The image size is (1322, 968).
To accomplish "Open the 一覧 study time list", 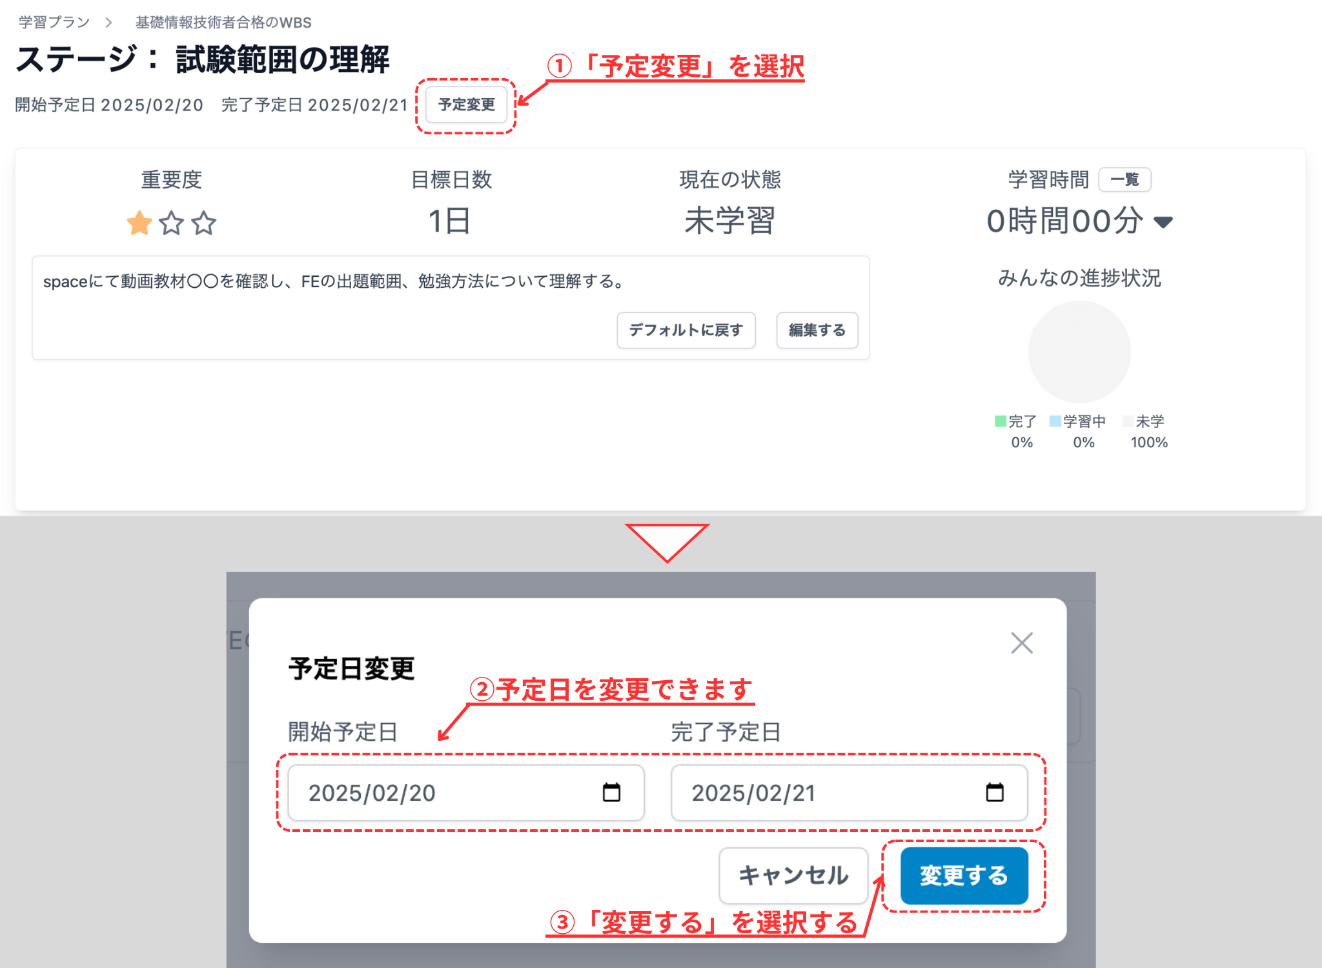I will tap(1125, 180).
